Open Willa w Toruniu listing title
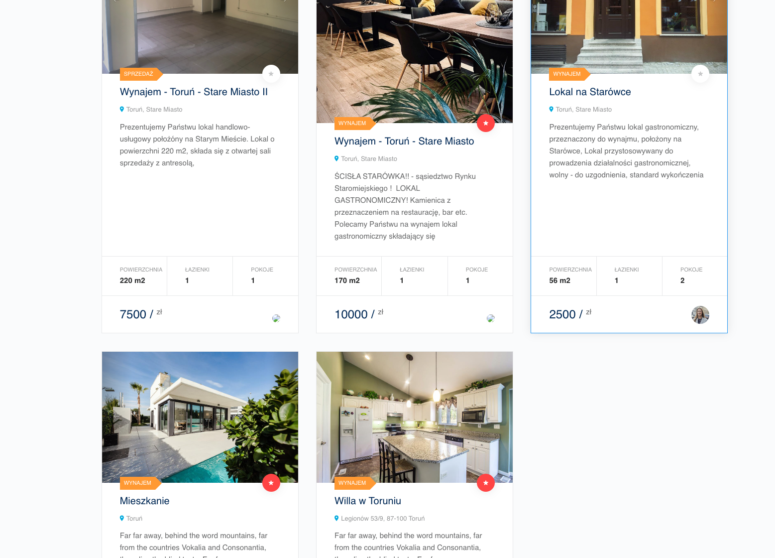Viewport: 775px width, 558px height. (x=368, y=501)
